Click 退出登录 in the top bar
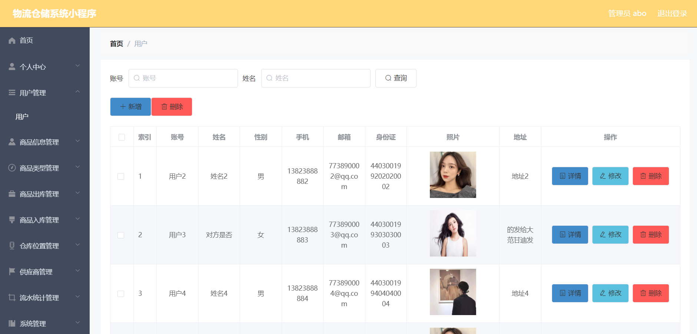This screenshot has height=334, width=697. (672, 14)
